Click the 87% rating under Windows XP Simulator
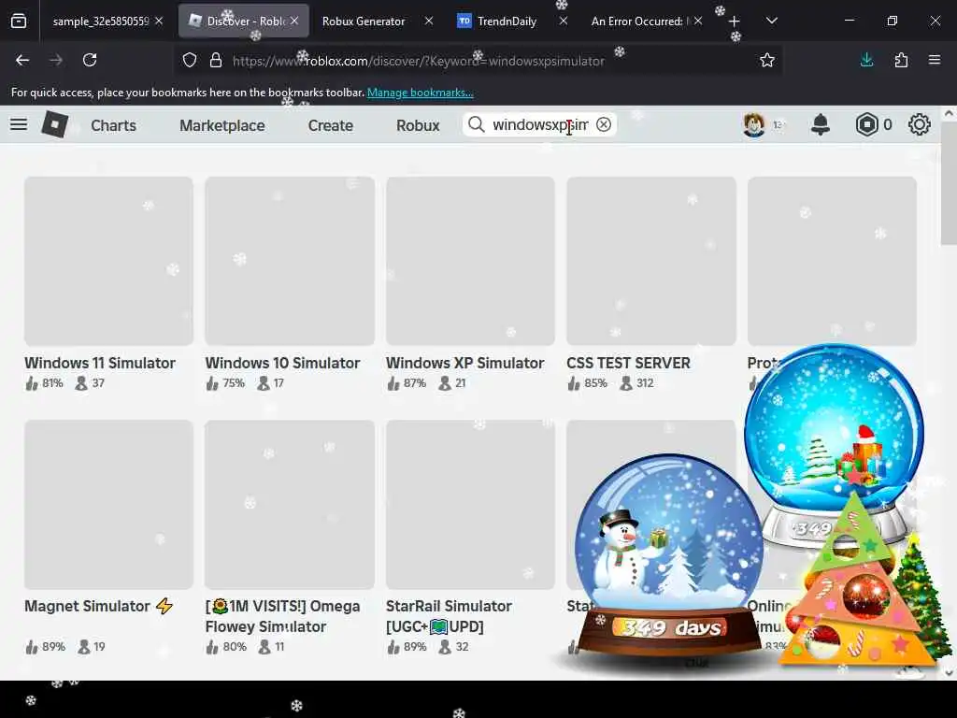Image resolution: width=957 pixels, height=718 pixels. [x=407, y=382]
